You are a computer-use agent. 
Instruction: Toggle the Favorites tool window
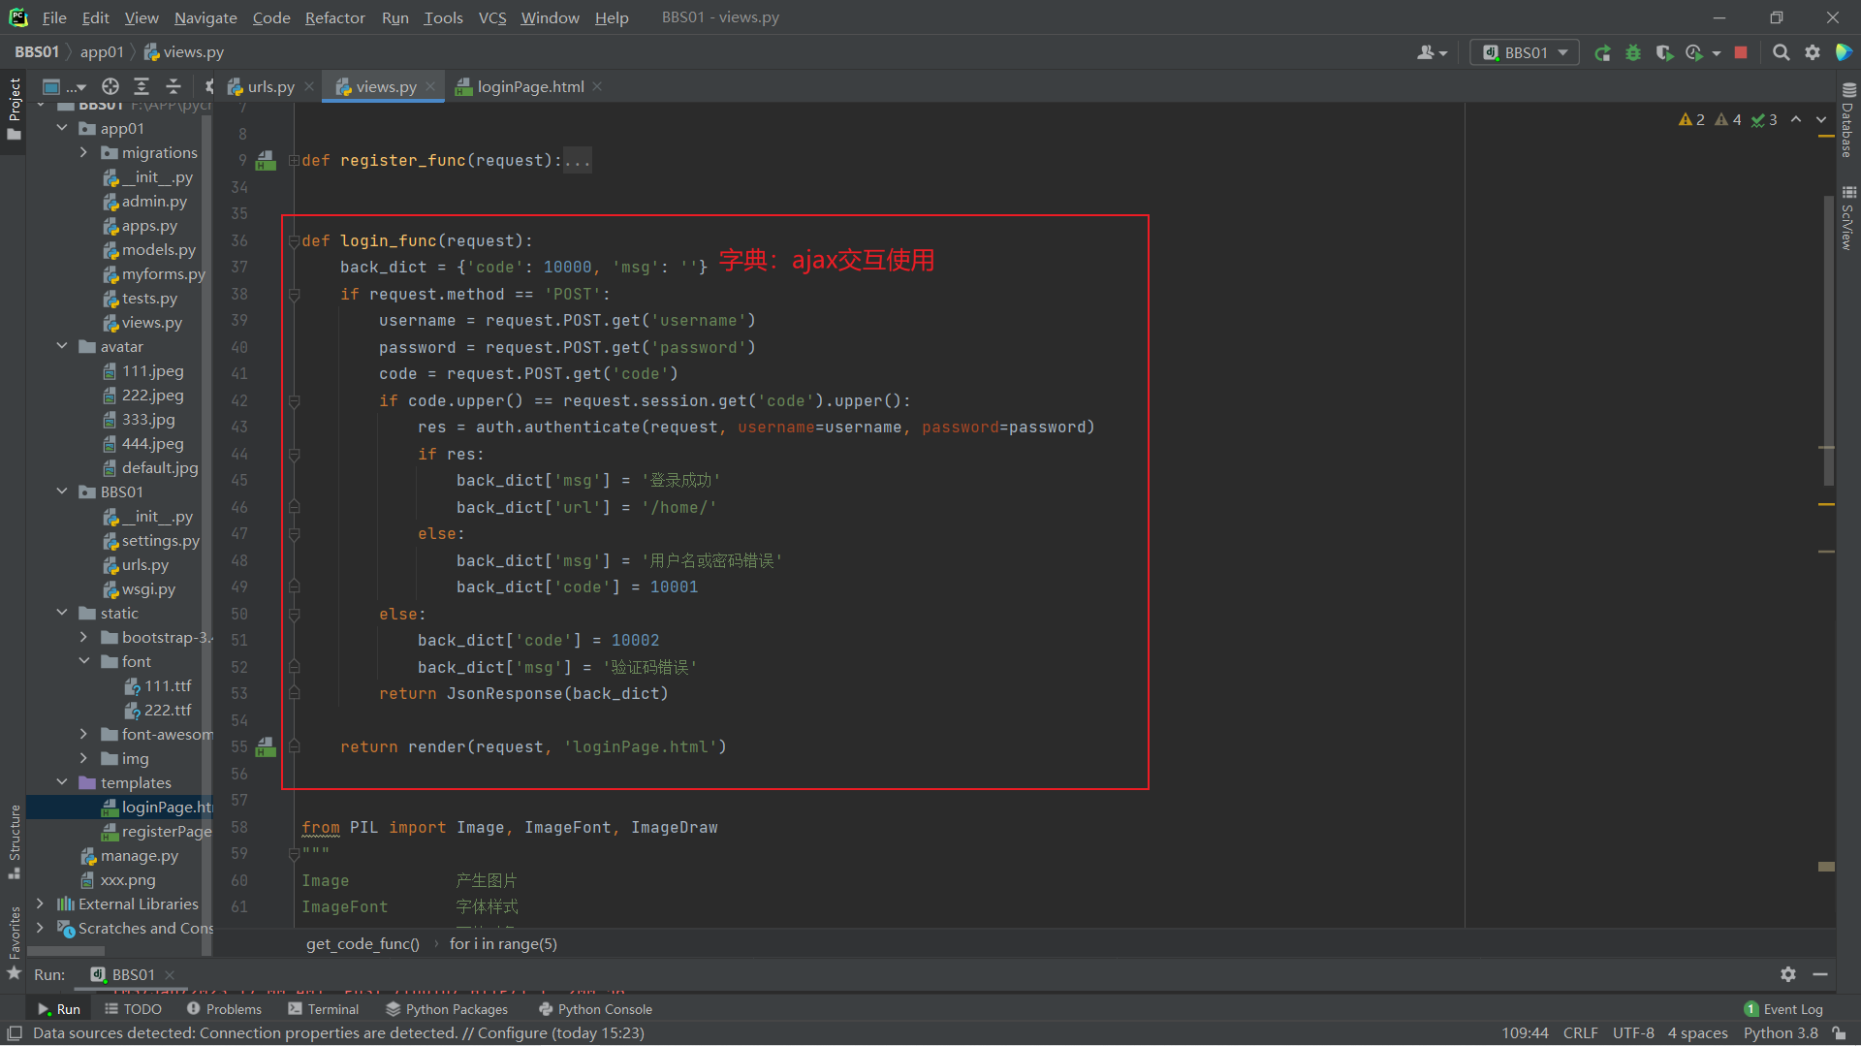14,941
